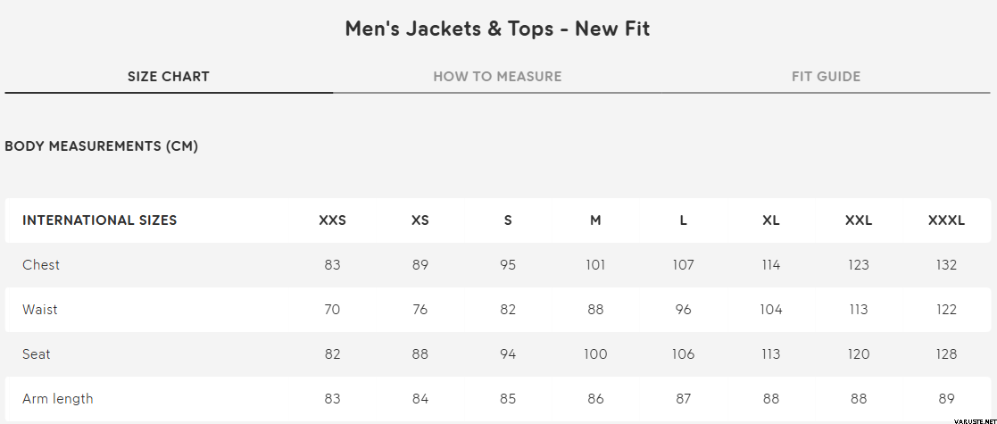Click the XL size column header
Viewport: 997px width, 424px height.
click(x=771, y=220)
